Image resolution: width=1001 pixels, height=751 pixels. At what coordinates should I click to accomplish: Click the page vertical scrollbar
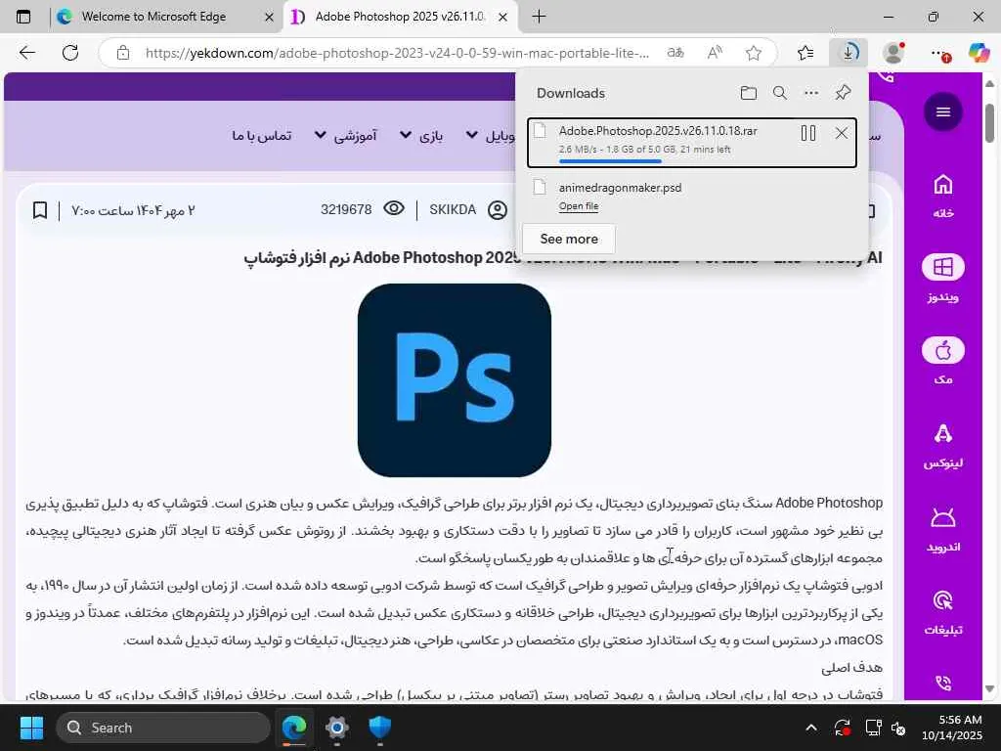pos(989,123)
